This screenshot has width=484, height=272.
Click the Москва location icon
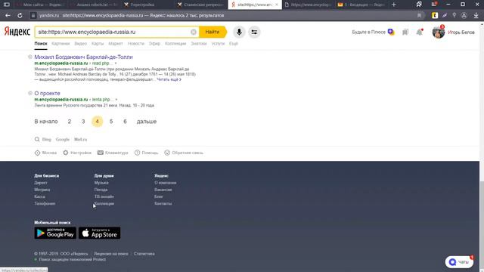(37, 153)
